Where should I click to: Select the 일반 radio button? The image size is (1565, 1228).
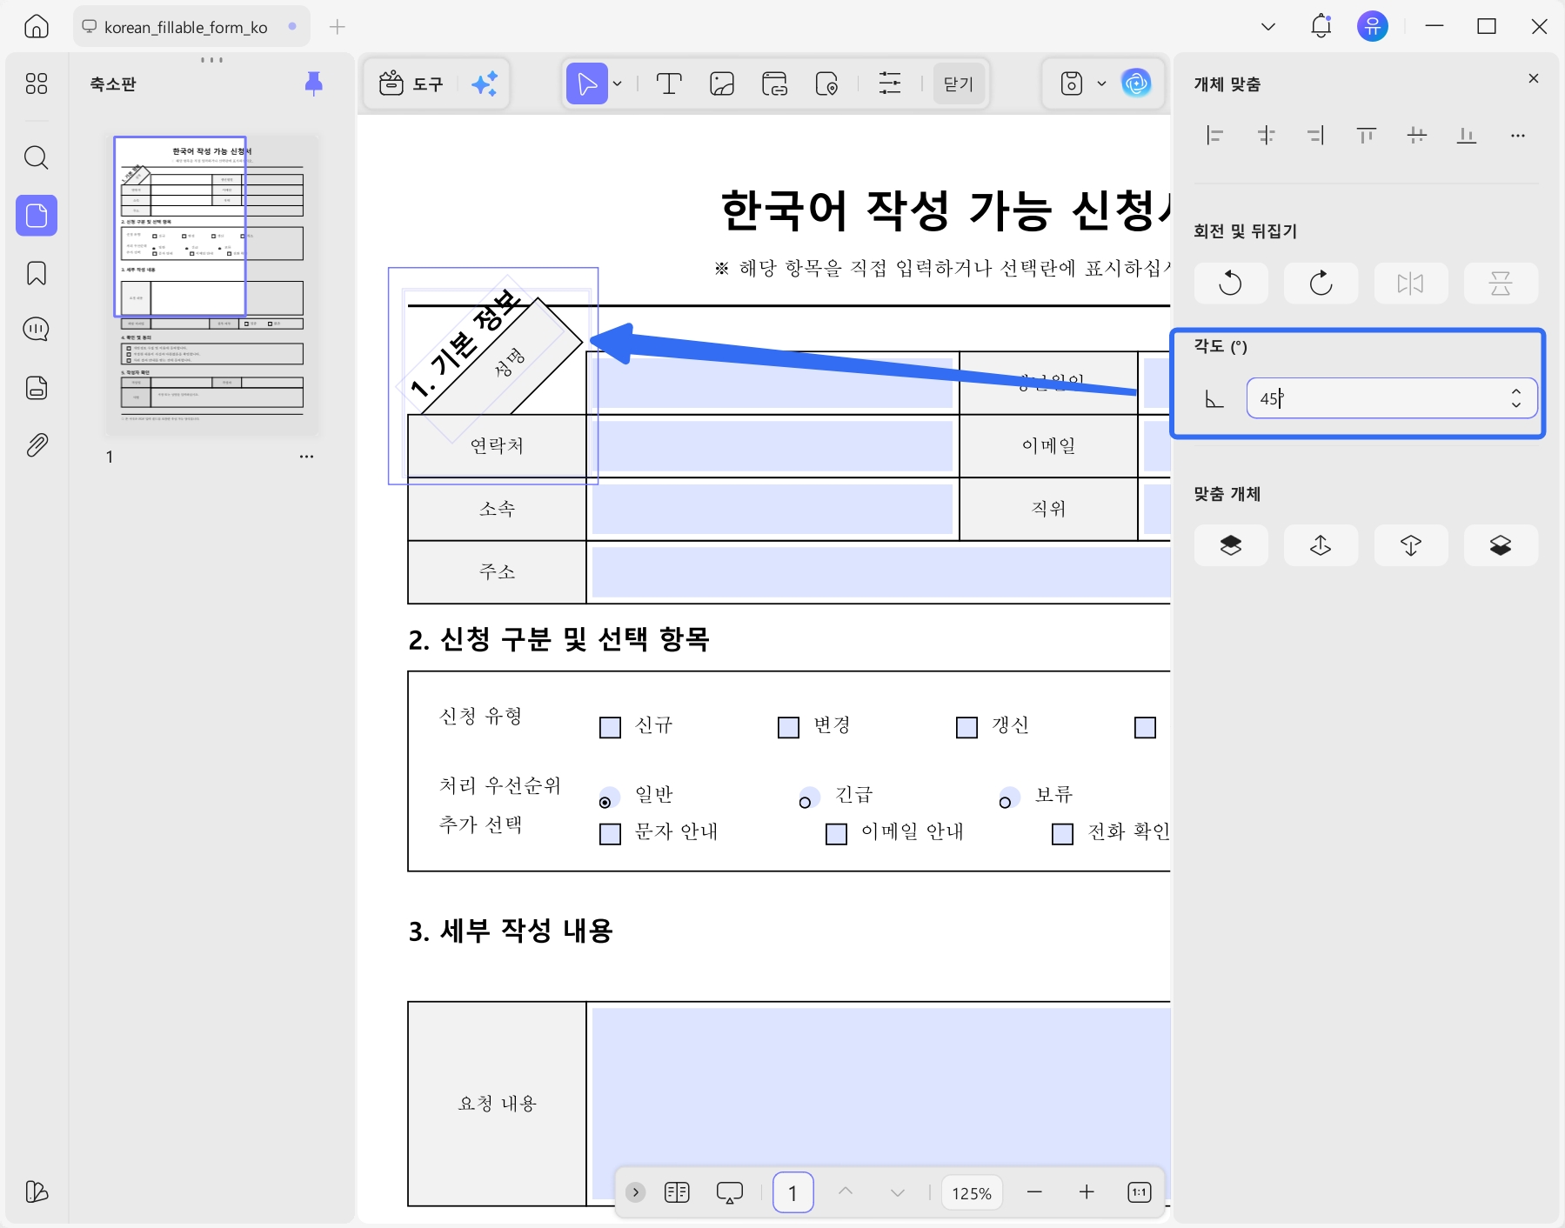(607, 799)
